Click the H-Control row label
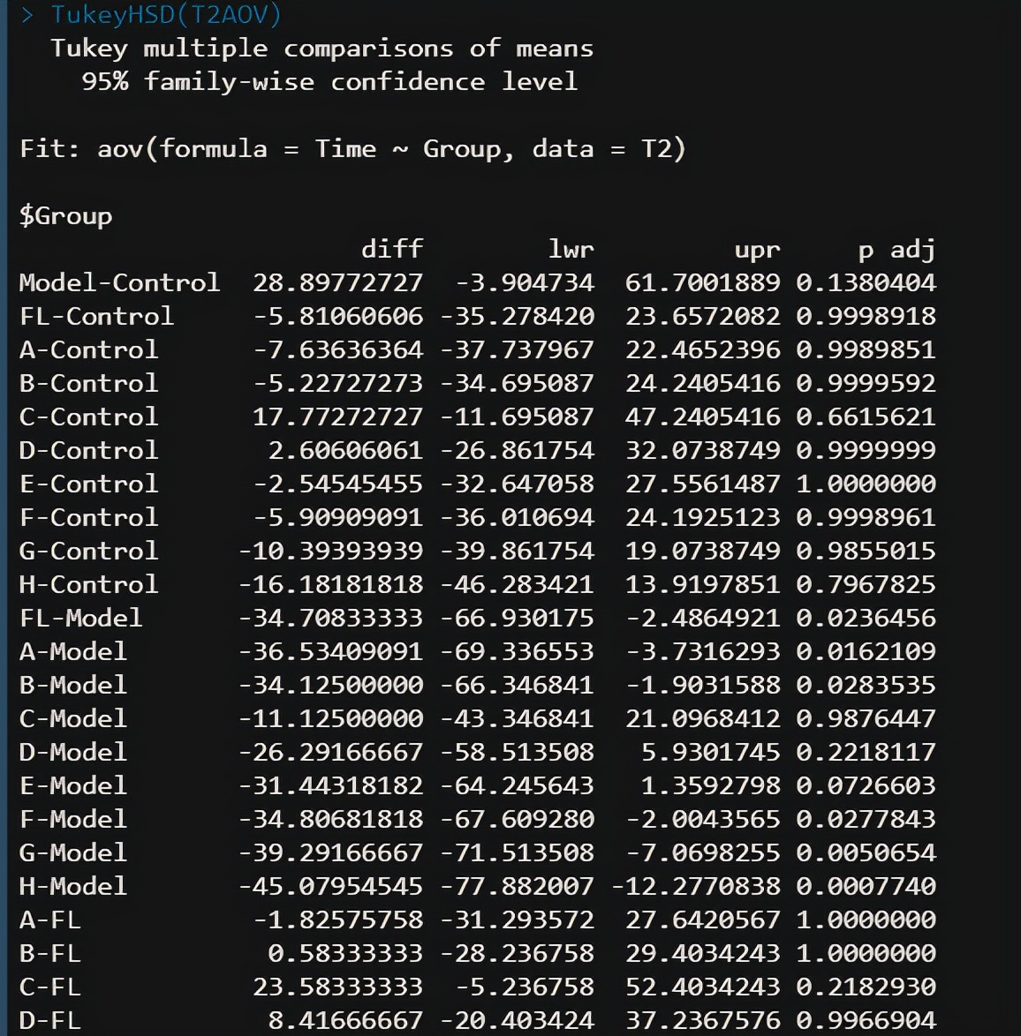This screenshot has width=1021, height=1036. click(88, 584)
